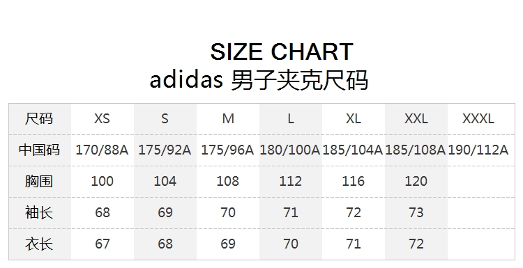Select sleeve length 73 cell
This screenshot has height=268, width=523.
point(416,212)
